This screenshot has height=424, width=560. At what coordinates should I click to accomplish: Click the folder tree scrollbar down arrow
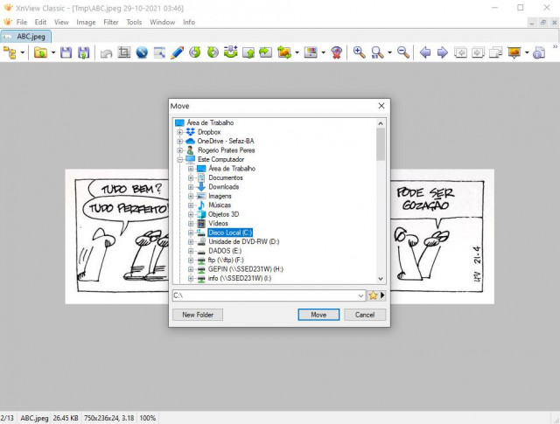381,279
